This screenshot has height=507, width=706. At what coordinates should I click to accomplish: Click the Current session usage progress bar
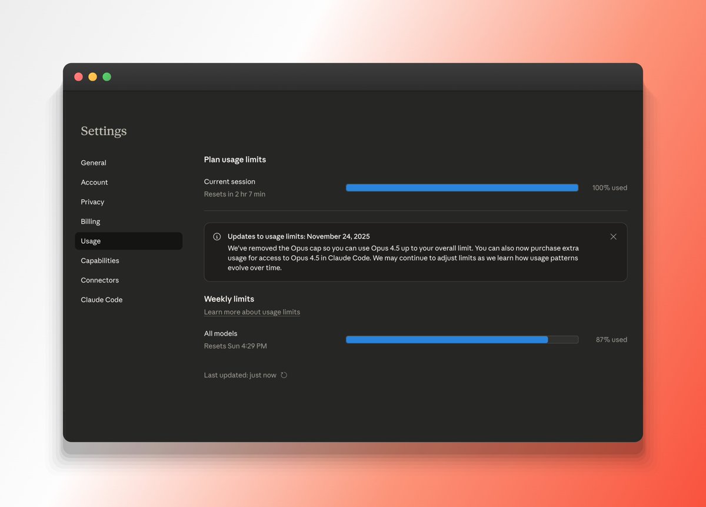pyautogui.click(x=462, y=188)
